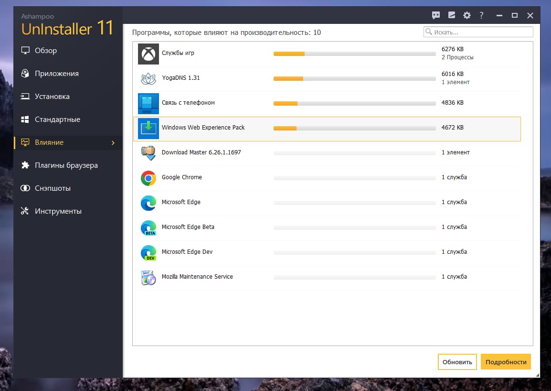551x391 pixels.
Task: Click the Mozilla Maintenance Service disc icon
Action: click(148, 277)
